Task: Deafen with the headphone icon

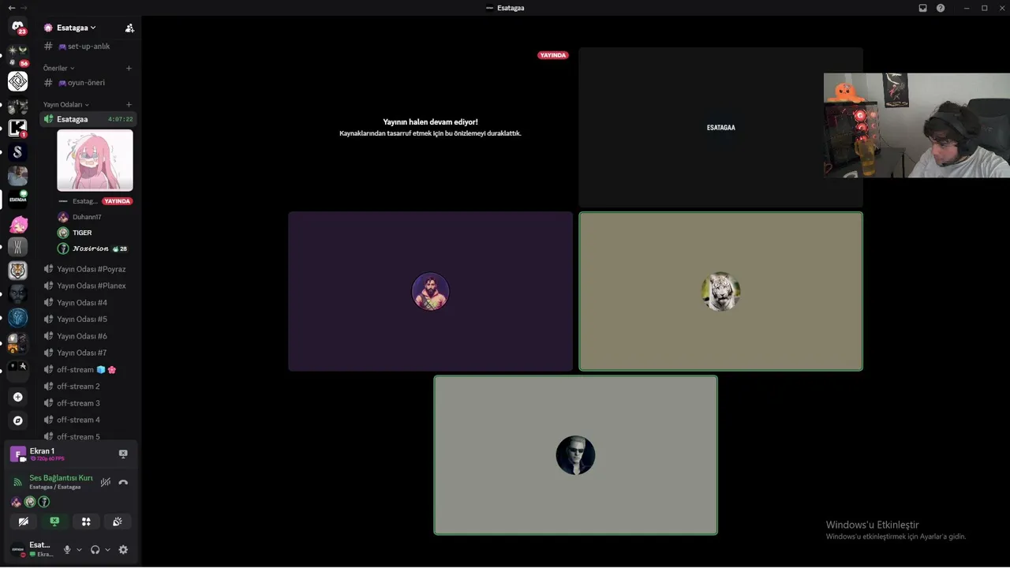Action: (x=95, y=550)
